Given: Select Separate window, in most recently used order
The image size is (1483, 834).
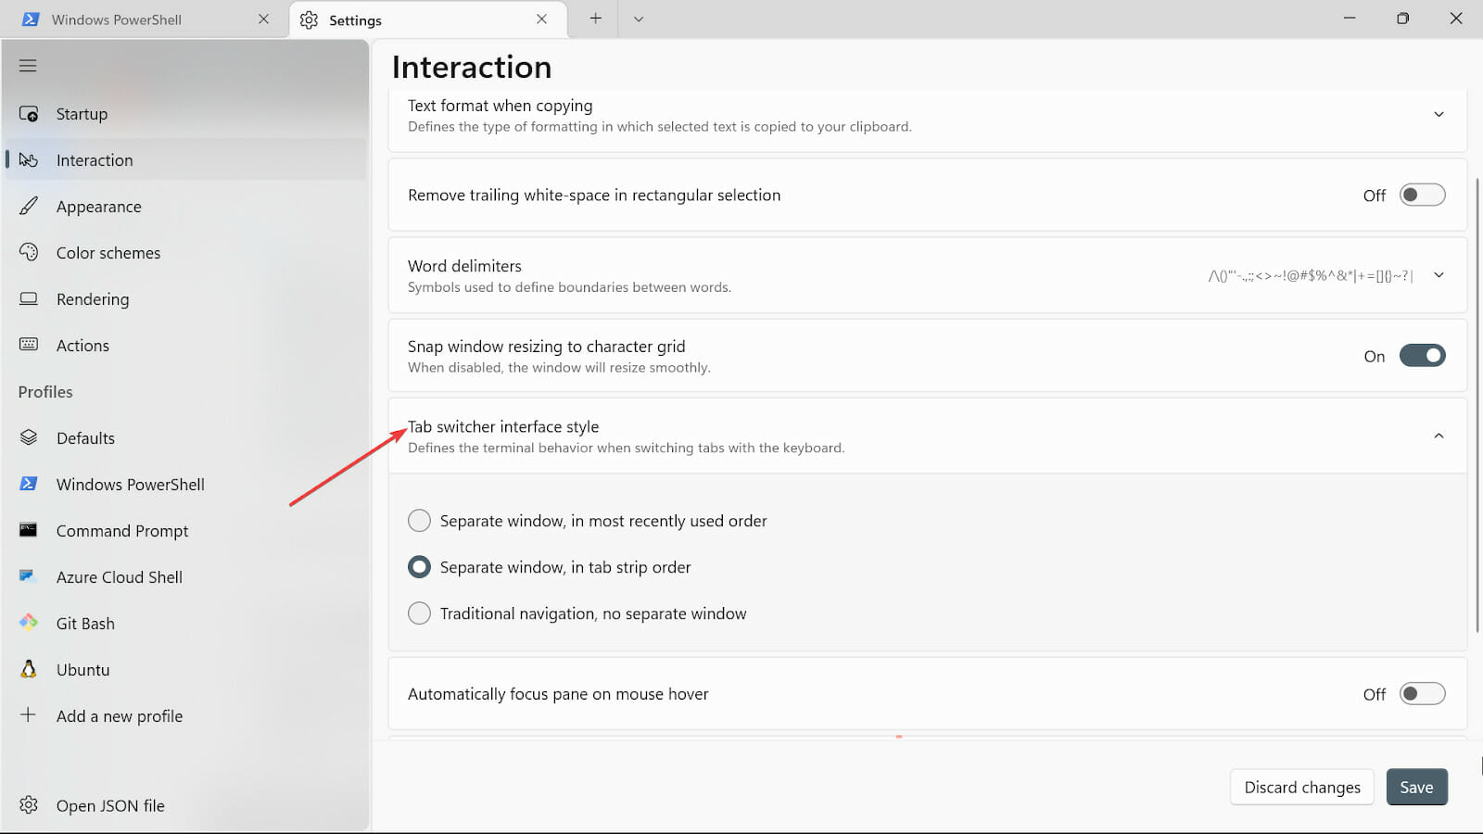Looking at the screenshot, I should pyautogui.click(x=419, y=521).
